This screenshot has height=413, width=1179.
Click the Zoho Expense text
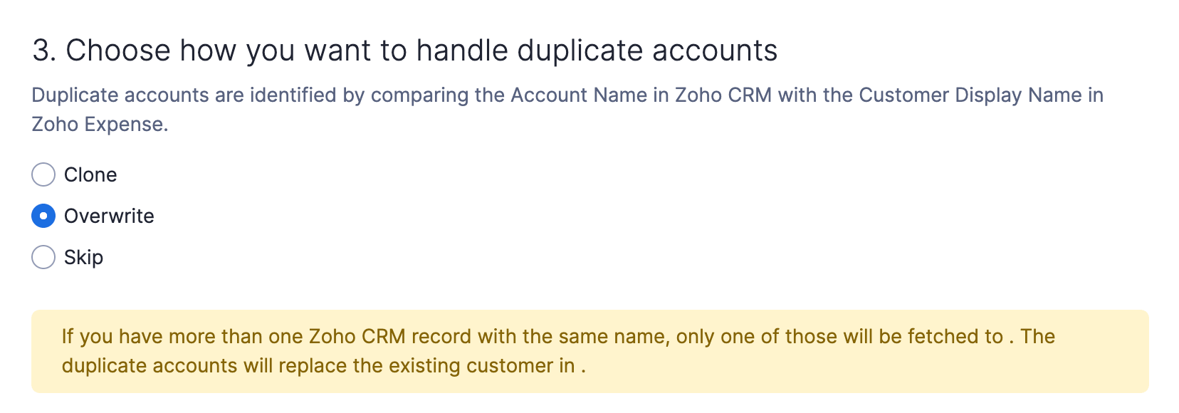tap(100, 124)
